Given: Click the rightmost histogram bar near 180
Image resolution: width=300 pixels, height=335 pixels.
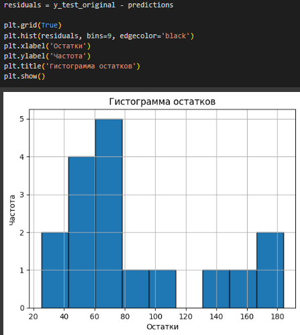Looking at the screenshot, I should click(270, 270).
